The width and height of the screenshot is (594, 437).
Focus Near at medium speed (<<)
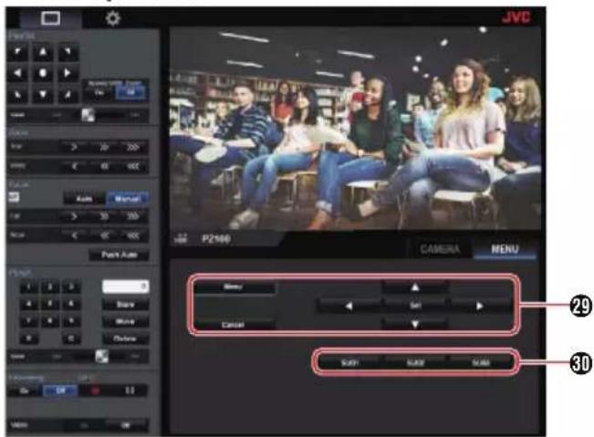pos(104,235)
